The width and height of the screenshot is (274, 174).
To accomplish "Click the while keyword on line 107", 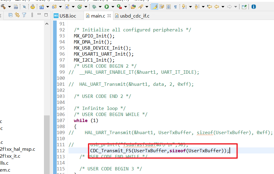I will pos(81,121).
